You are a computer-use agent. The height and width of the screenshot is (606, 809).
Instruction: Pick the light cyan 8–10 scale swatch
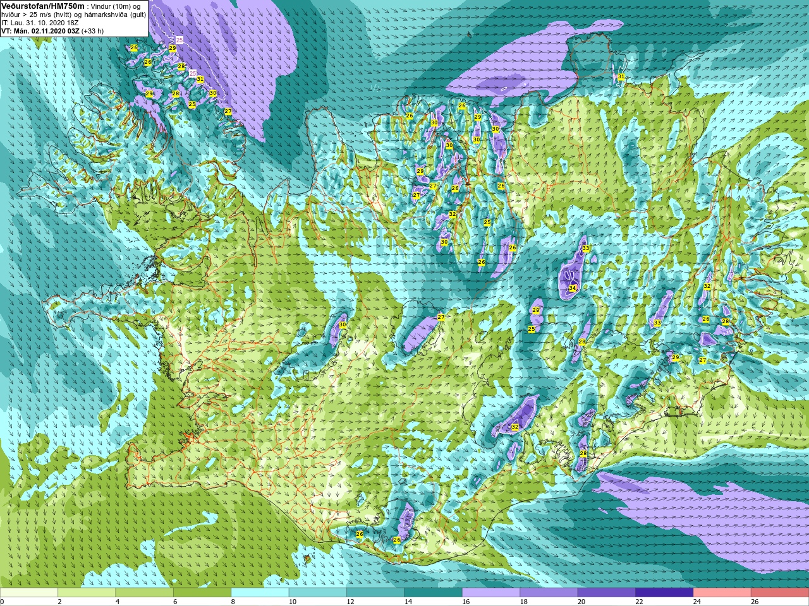click(260, 592)
